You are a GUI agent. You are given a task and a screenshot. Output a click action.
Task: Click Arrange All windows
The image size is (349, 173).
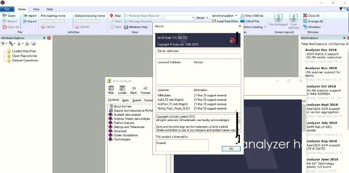pyautogui.click(x=313, y=21)
